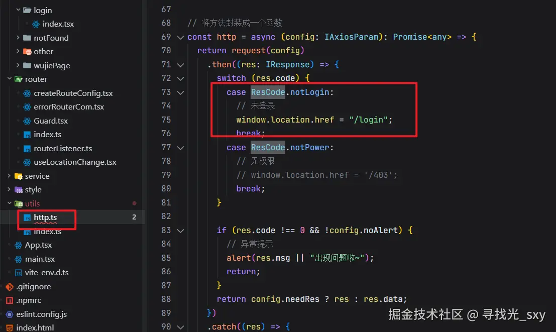
Task: Open routerListener.ts file
Action: coord(63,149)
